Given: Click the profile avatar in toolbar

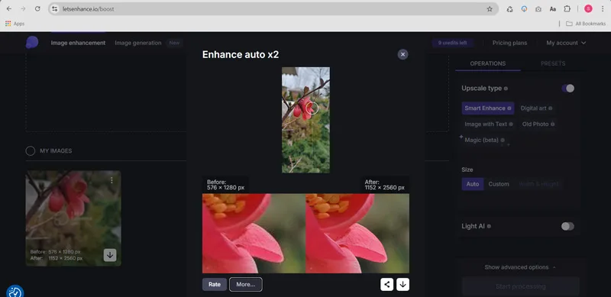Looking at the screenshot, I should [588, 9].
